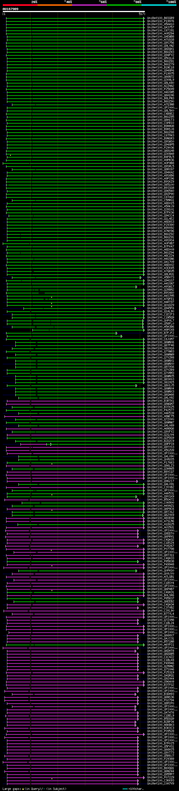Click the UniRef100_Q9FPI8 hit label
Viewport: 179px width, 791px height.
coord(161,444)
